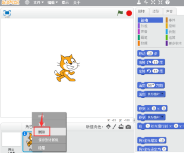This screenshot has height=153, width=184.
Task: Open the 文件 menu
Action: [38, 2]
